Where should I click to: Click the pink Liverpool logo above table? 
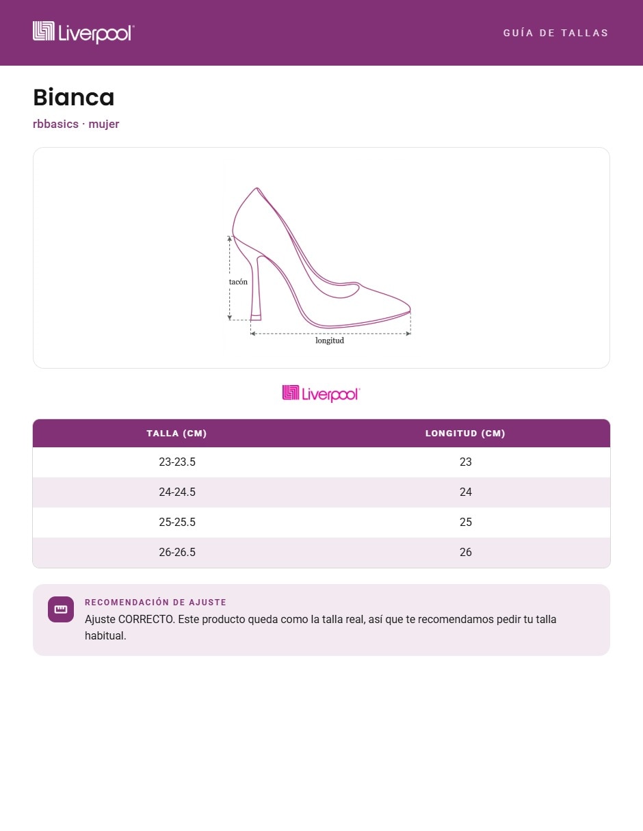click(321, 393)
